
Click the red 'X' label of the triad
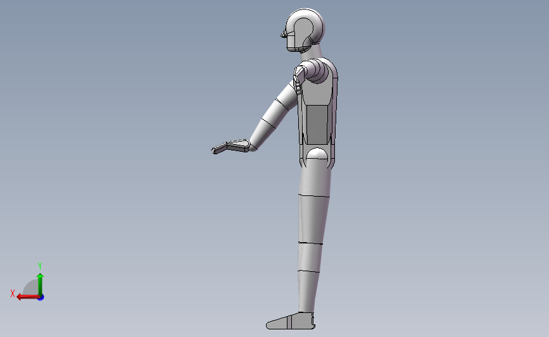click(13, 293)
